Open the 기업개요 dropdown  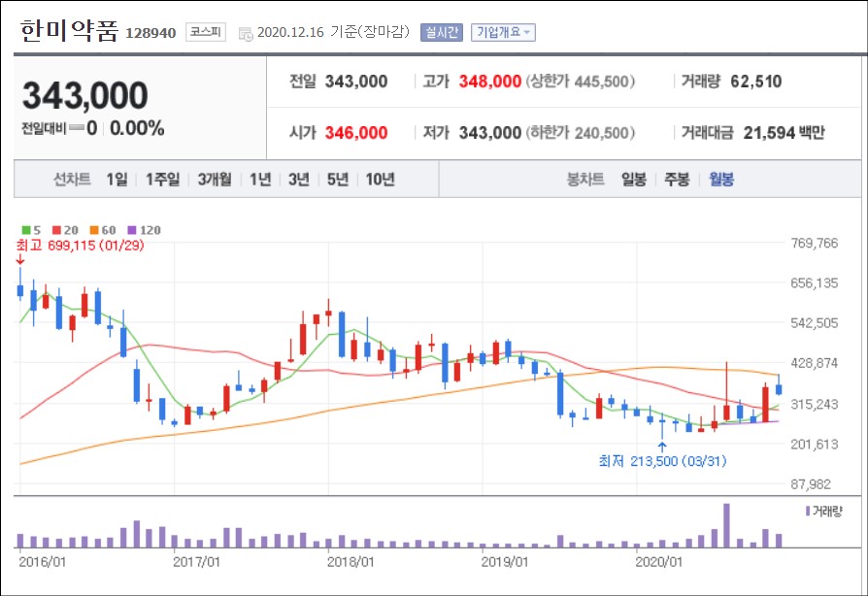click(x=503, y=33)
